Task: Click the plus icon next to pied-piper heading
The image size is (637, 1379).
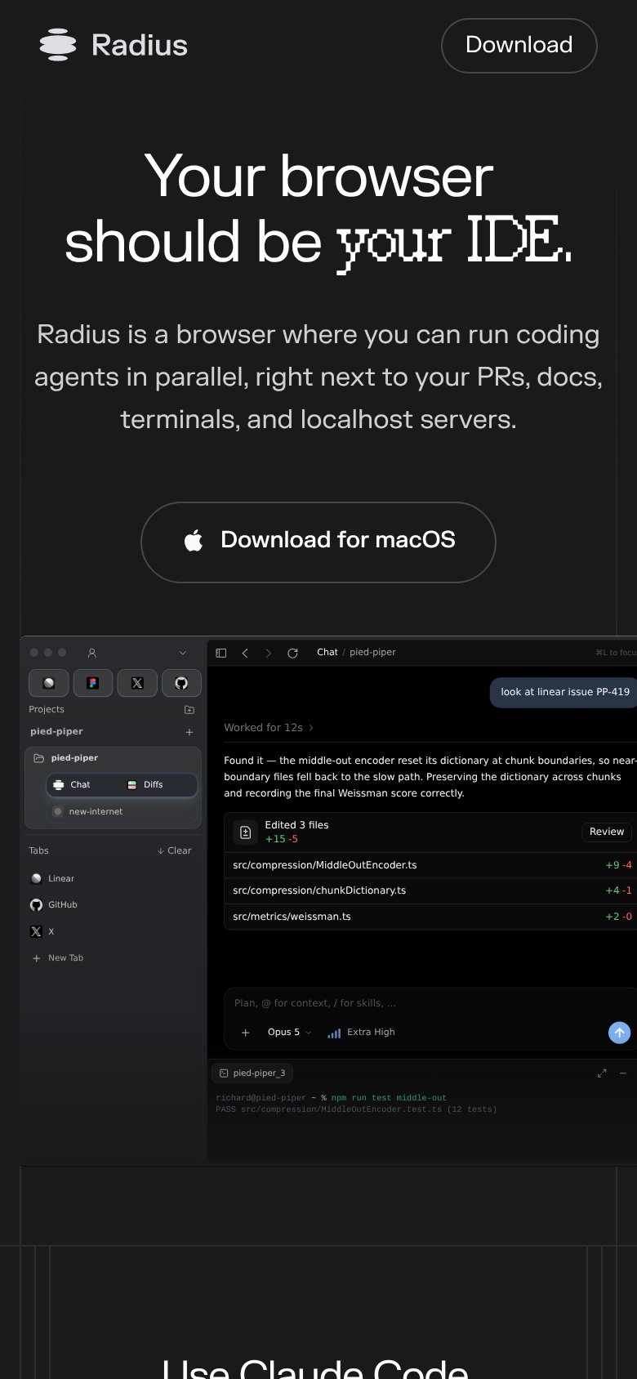Action: point(189,732)
